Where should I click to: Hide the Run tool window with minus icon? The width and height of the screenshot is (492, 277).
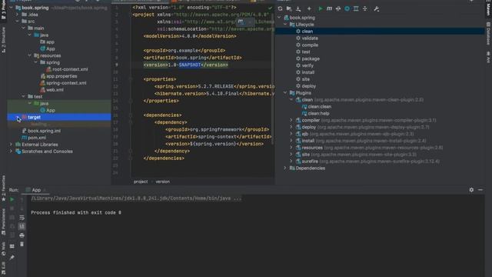(480, 190)
